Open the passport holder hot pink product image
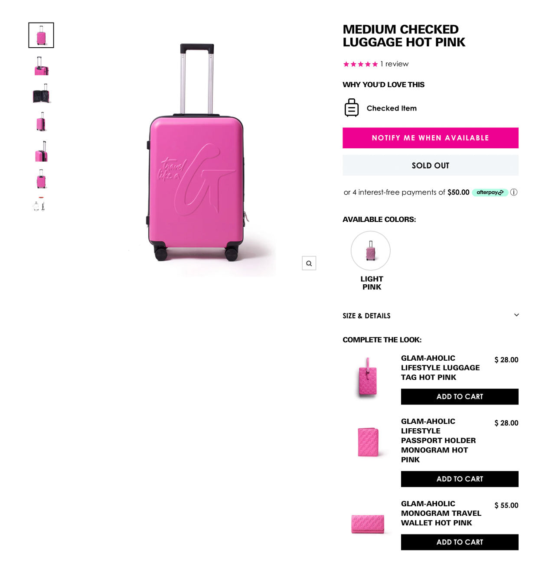 point(368,442)
